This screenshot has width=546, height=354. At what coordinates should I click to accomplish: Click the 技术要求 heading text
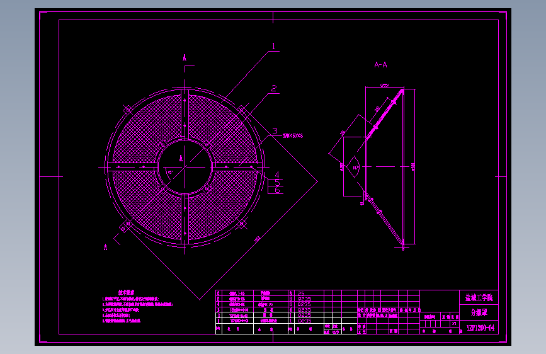tap(127, 293)
